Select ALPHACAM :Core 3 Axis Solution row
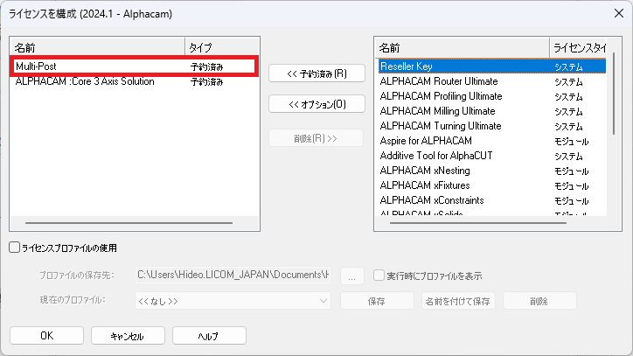 135,81
